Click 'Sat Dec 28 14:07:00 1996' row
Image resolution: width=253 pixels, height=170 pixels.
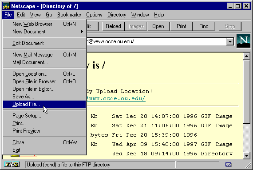(x=162, y=116)
